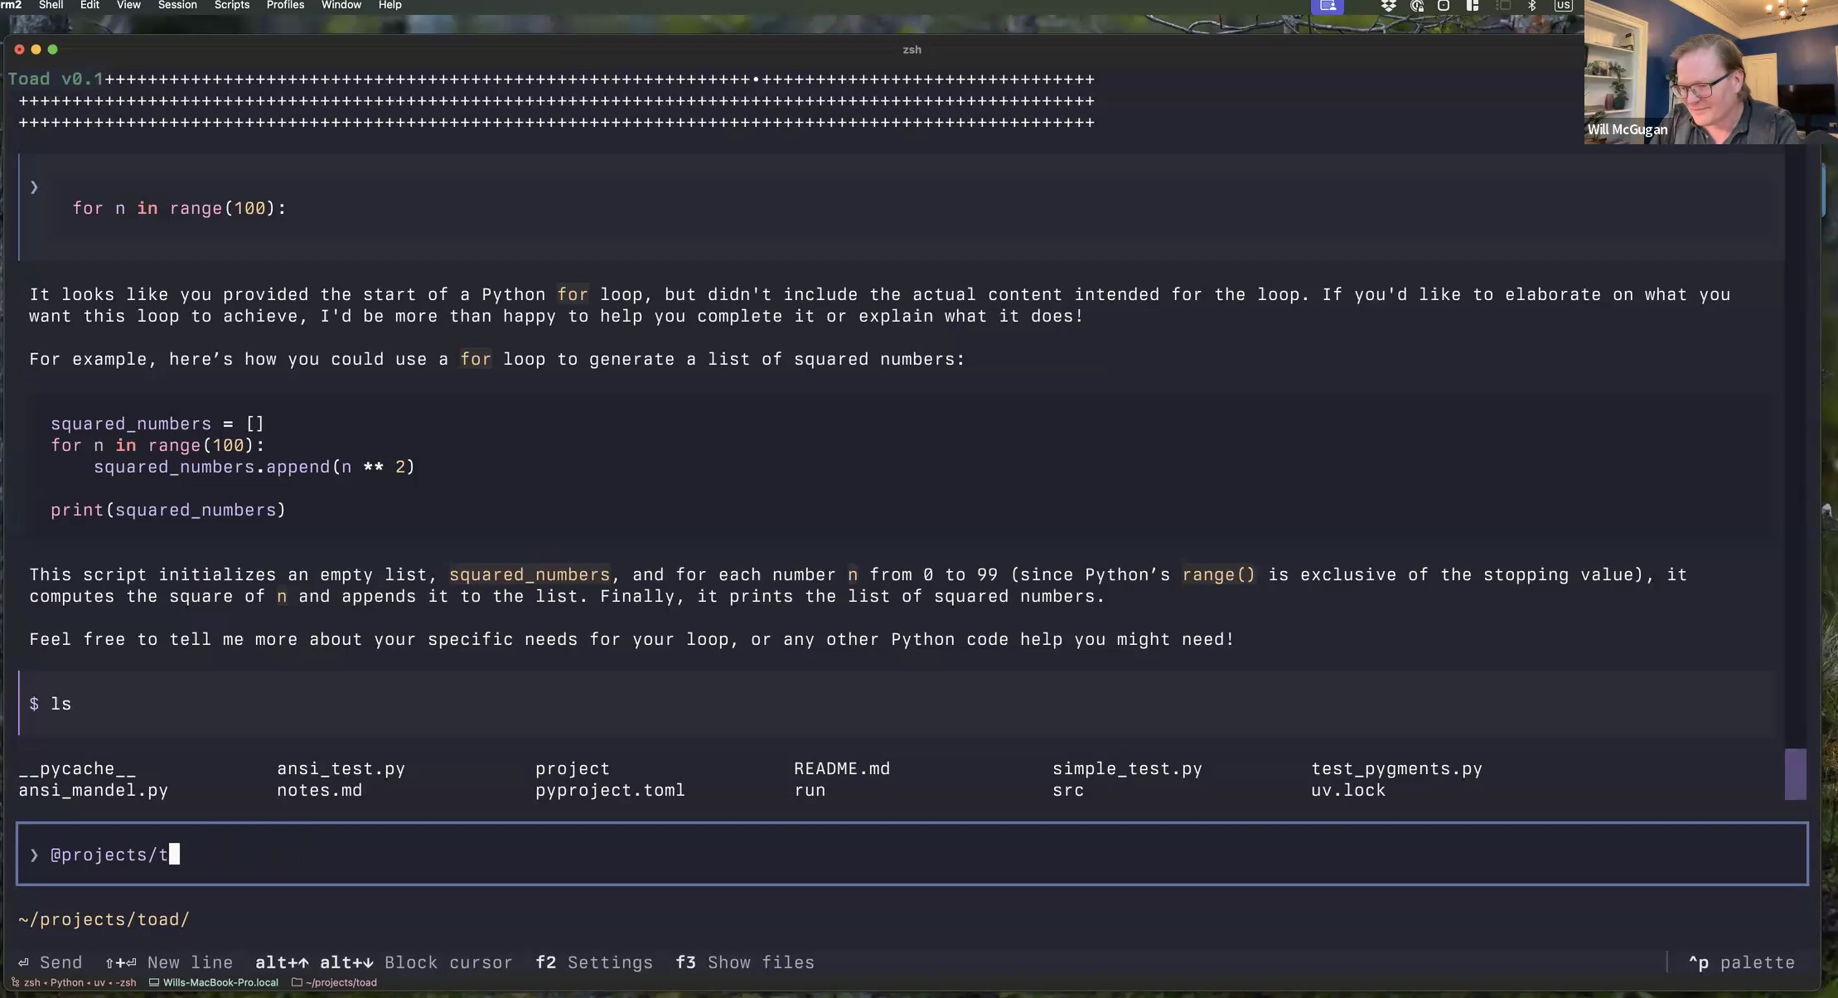Image resolution: width=1838 pixels, height=998 pixels.
Task: Click the Dropbox menu bar icon
Action: pos(1388,6)
